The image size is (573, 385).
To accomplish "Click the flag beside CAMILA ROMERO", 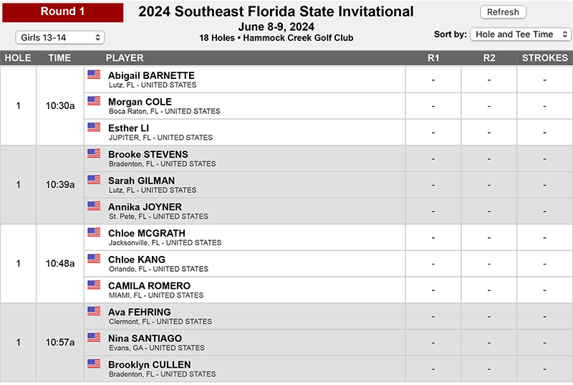I will (x=94, y=285).
